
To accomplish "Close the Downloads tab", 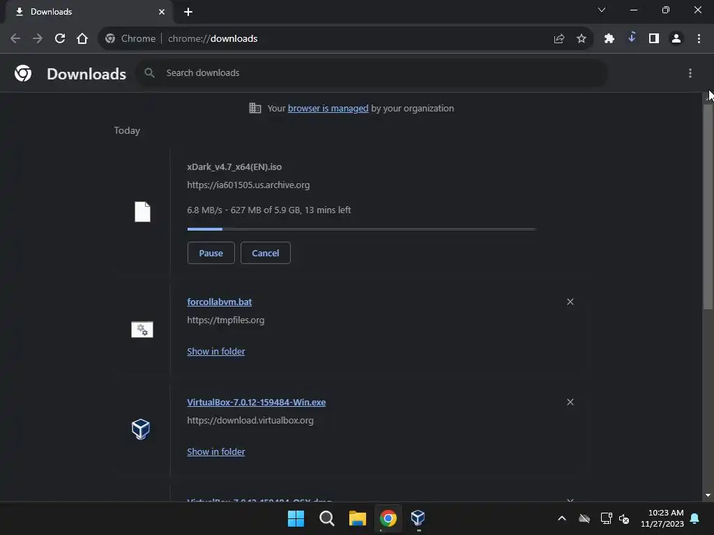I will pos(162,12).
